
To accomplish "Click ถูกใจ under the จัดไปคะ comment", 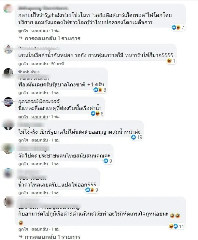I will (23, 164).
